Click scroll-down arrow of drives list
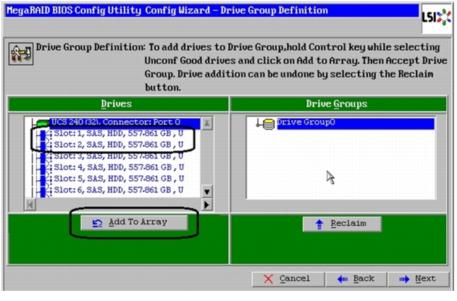Screen dimensions: 457x301 pyautogui.click(x=207, y=192)
